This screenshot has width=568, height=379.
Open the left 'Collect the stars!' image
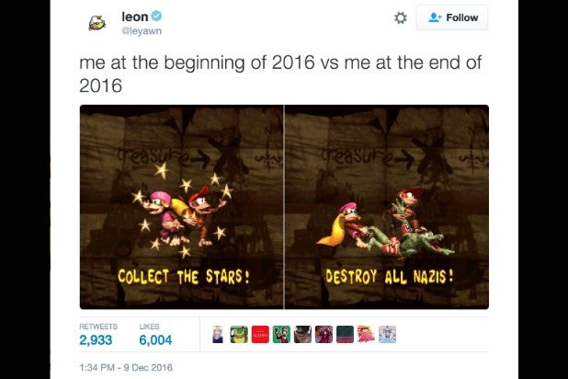181,206
